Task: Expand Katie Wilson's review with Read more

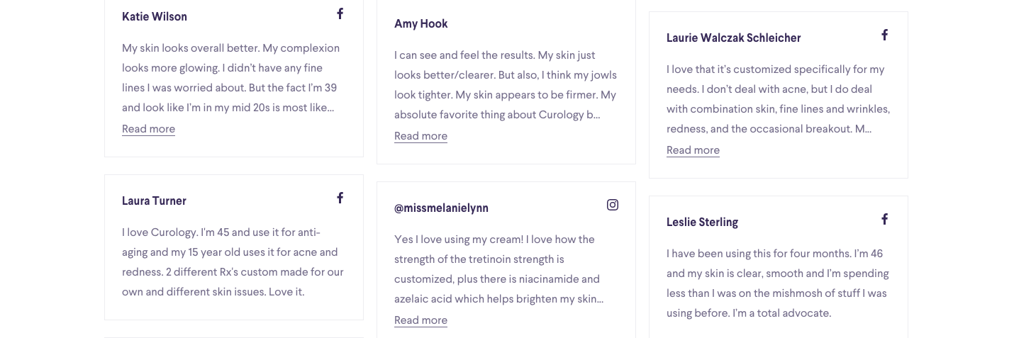Action: point(148,129)
